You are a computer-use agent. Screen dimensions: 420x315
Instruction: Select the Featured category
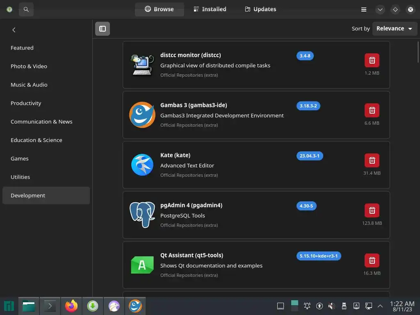click(46, 48)
